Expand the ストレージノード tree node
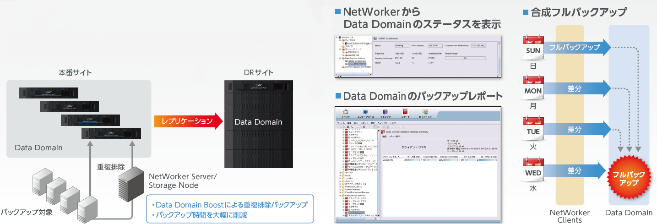The image size is (657, 224). point(340,49)
